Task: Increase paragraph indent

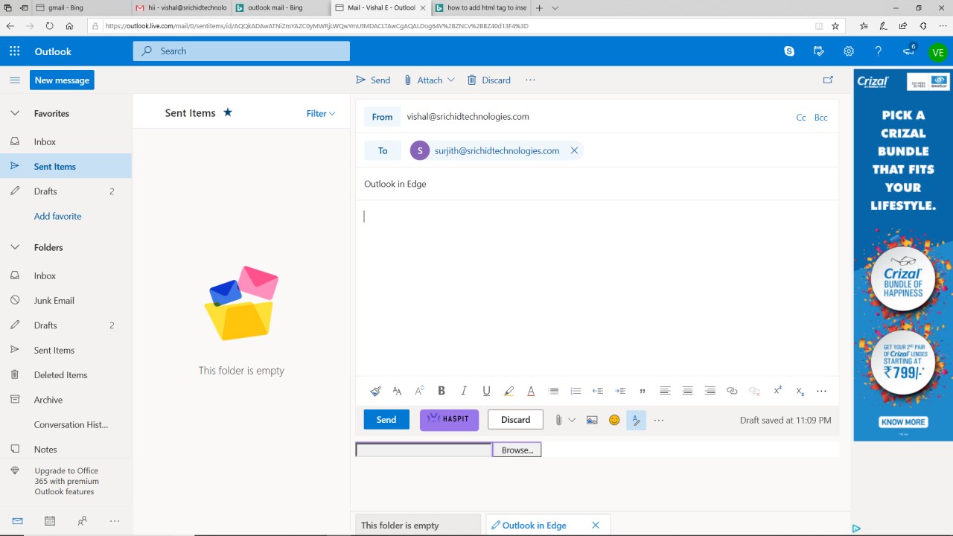Action: (x=620, y=391)
